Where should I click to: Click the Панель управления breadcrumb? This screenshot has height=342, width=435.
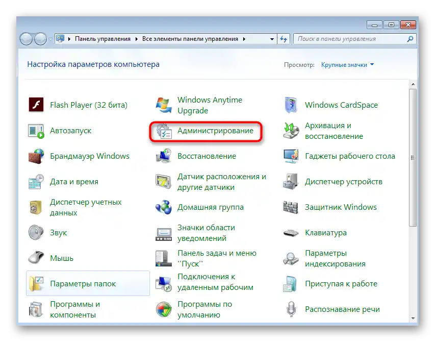[103, 39]
